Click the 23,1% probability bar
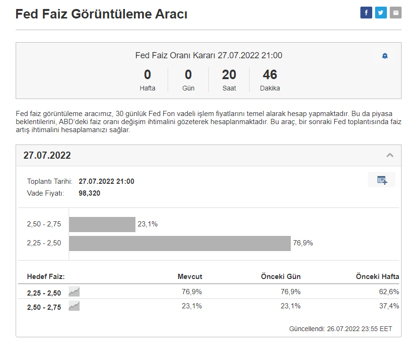This screenshot has height=351, width=412. (x=102, y=225)
